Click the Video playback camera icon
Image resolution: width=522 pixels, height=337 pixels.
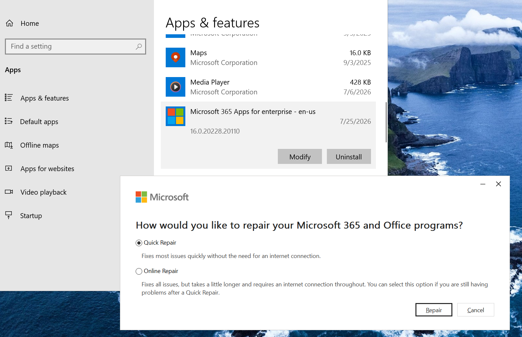pos(9,192)
